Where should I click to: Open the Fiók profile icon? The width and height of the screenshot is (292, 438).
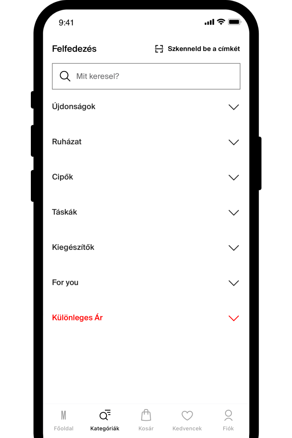228,415
